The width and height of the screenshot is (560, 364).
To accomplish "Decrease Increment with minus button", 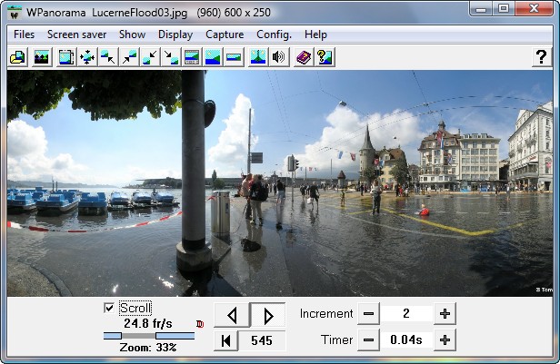I will click(368, 314).
